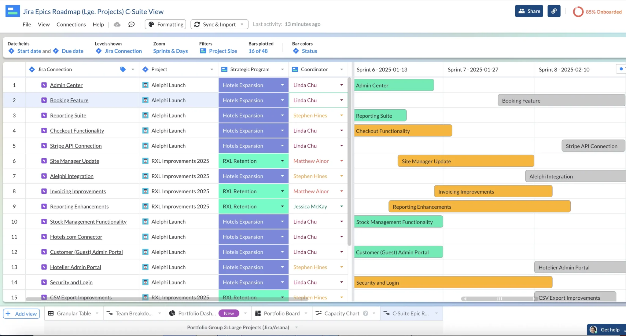Open the File menu
626x336 pixels.
click(27, 24)
